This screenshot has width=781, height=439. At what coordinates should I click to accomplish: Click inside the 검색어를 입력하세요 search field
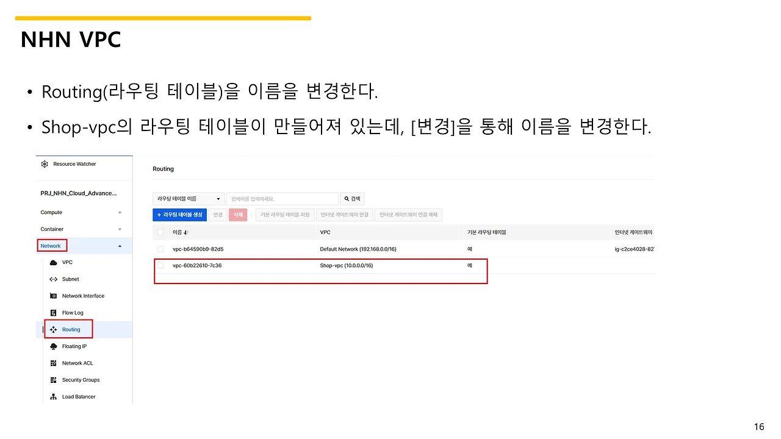click(283, 198)
